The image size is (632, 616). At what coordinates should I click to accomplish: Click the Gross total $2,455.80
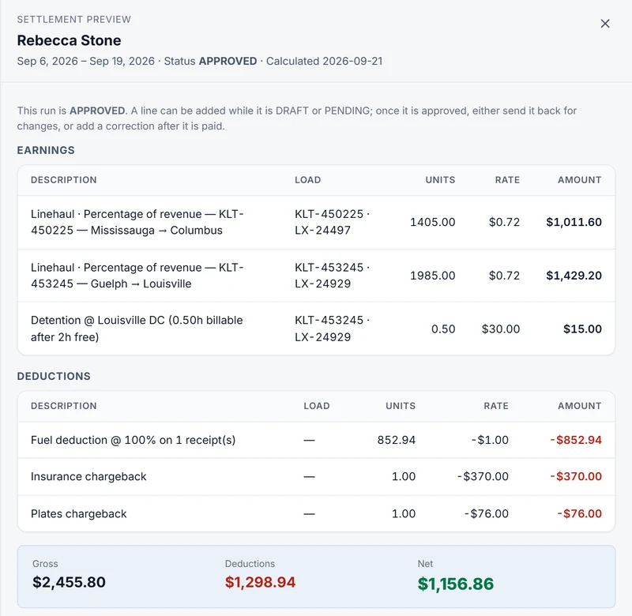69,582
